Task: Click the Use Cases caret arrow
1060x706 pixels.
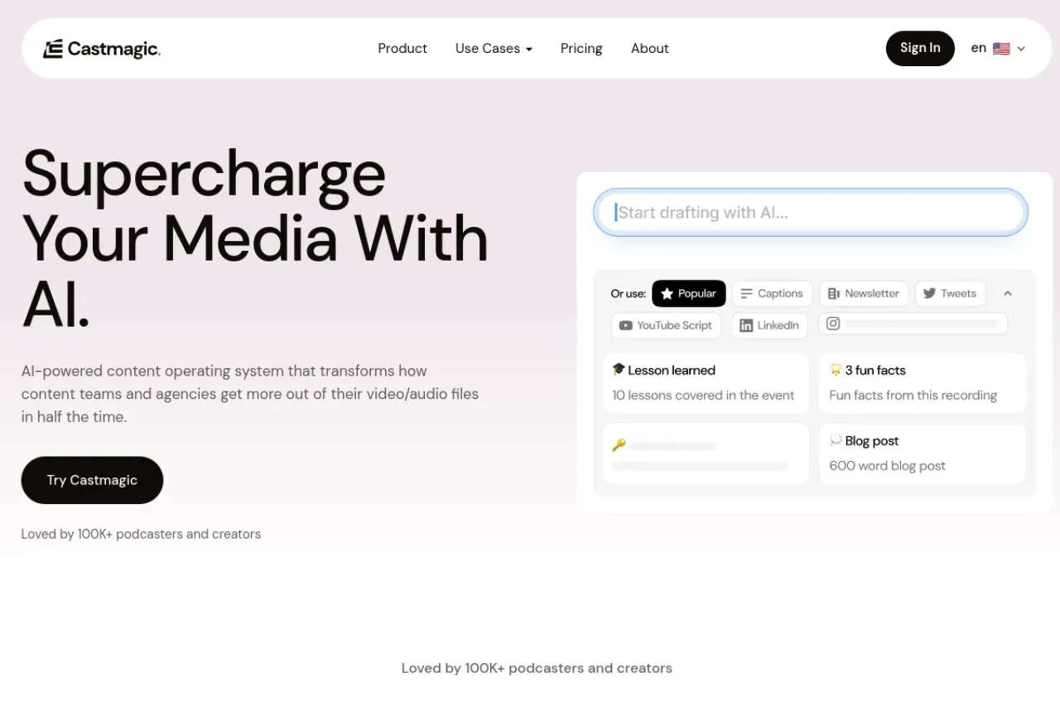Action: click(528, 49)
